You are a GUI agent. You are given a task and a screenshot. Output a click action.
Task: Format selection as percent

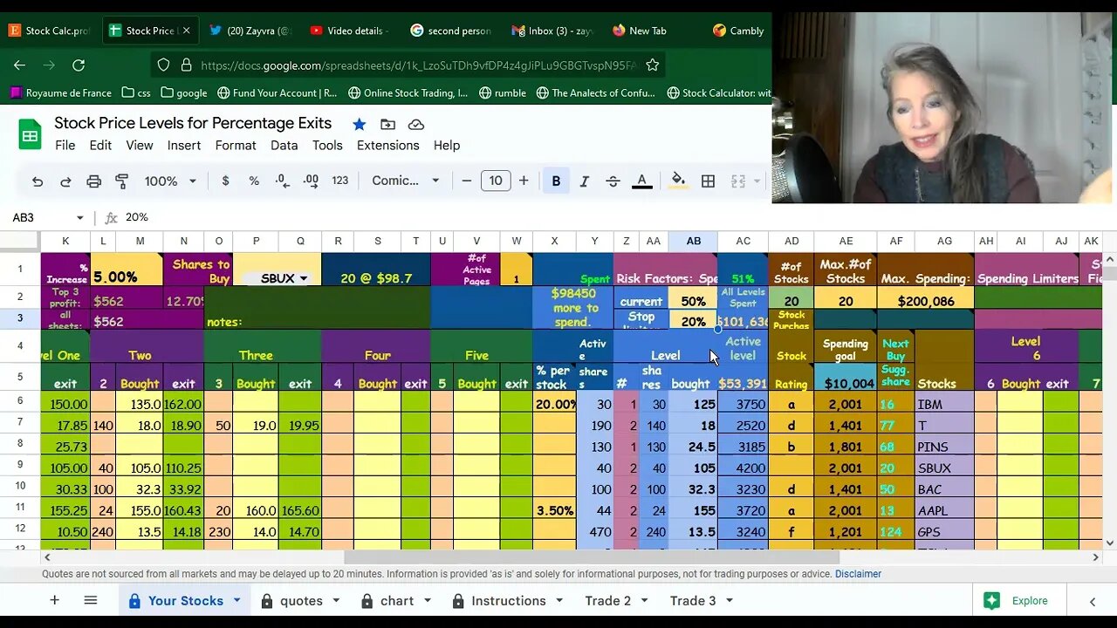tap(254, 181)
